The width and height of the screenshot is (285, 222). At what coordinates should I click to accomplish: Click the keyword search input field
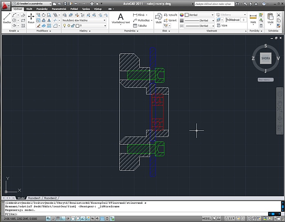click(x=214, y=4)
